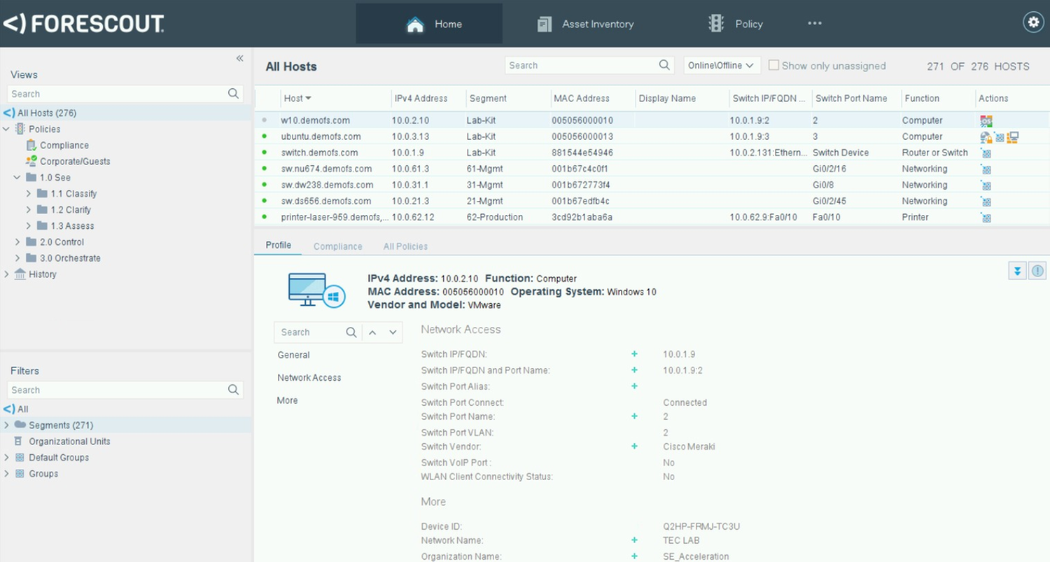1050x562 pixels.
Task: Select the OS actions icon for w10.demofs.com
Action: (x=986, y=120)
